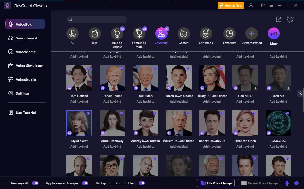Open Voice Simulator from sidebar
304x189 pixels.
coord(25,65)
